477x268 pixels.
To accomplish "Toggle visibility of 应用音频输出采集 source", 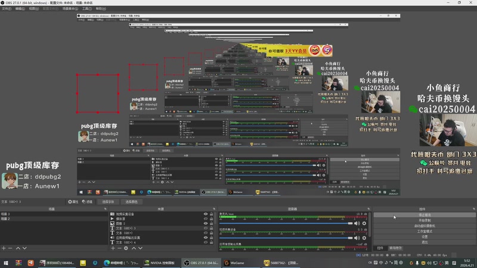I will 206,238.
